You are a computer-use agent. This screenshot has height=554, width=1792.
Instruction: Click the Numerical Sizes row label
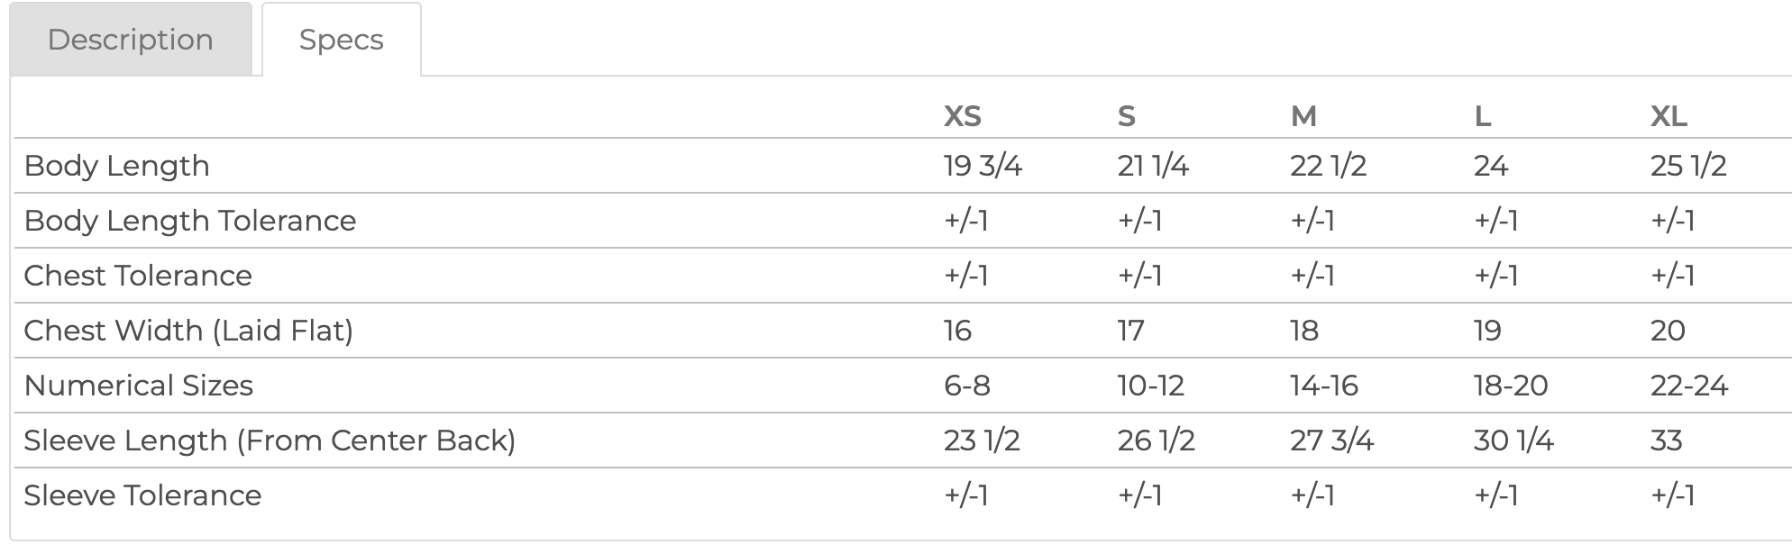[139, 386]
